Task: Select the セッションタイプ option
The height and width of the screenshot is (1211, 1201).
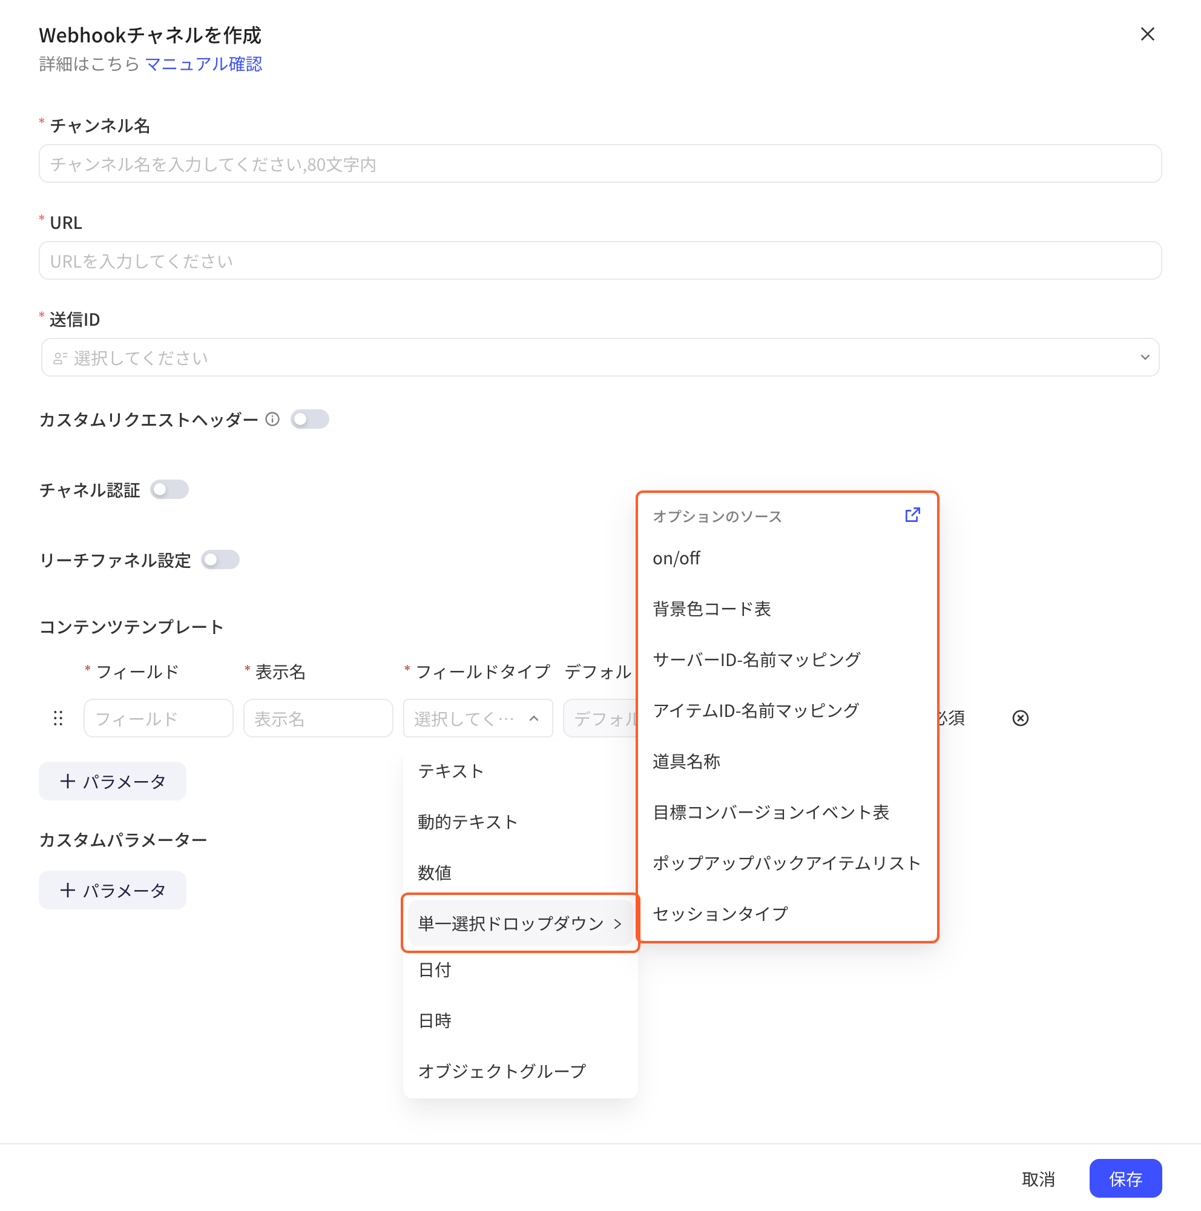Action: (x=787, y=914)
